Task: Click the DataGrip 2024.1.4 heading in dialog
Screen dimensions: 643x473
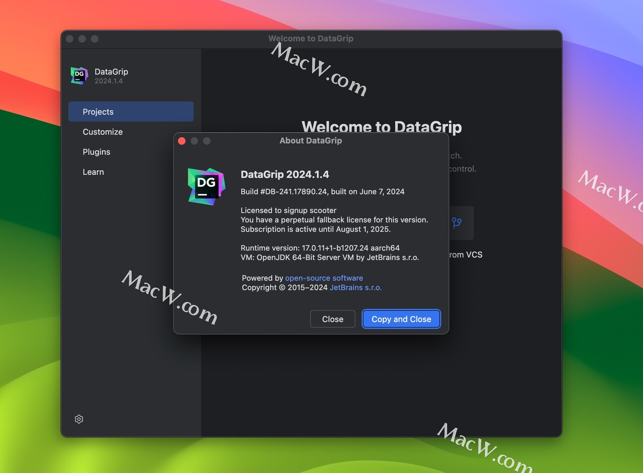Action: click(285, 174)
